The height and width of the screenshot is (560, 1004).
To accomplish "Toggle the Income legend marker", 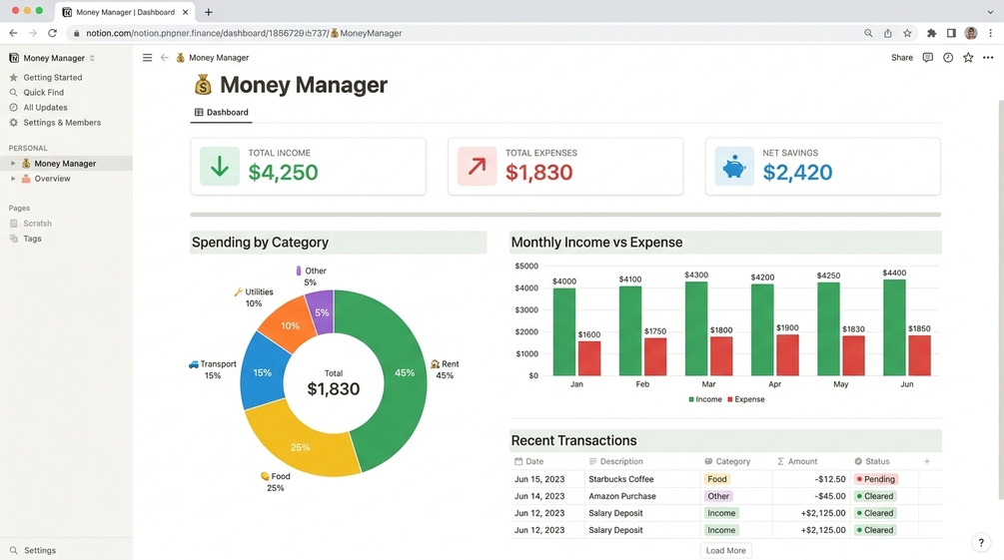I will coord(691,399).
